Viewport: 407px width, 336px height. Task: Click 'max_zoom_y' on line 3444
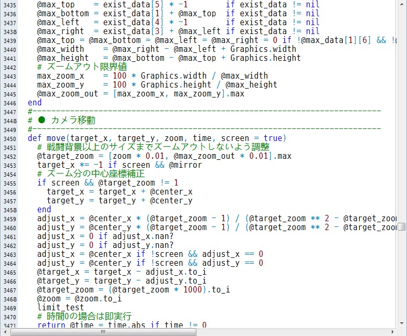click(x=60, y=84)
